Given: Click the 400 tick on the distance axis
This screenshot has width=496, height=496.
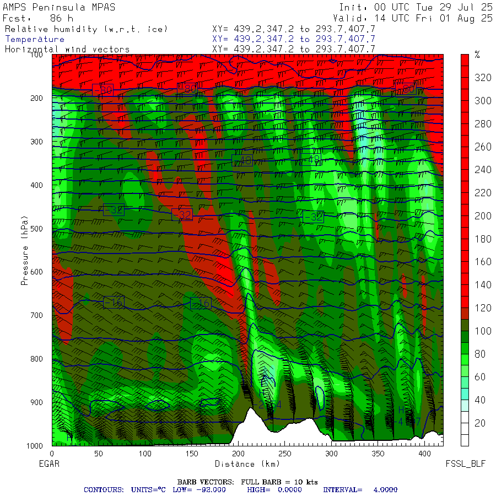Looking at the screenshot, I should point(424,454).
